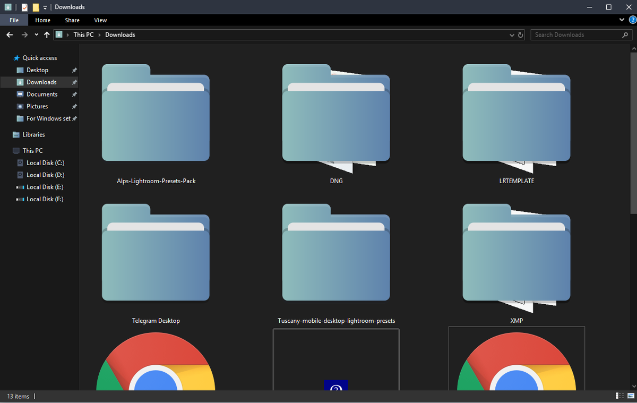Select the Chrome file beneath Telegram Desktop folder
This screenshot has height=403, width=637.
pos(156,361)
